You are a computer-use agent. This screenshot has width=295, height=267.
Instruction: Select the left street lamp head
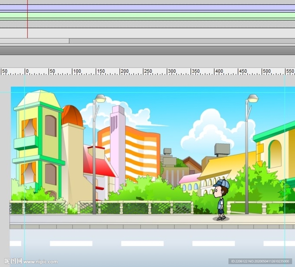(x=100, y=99)
